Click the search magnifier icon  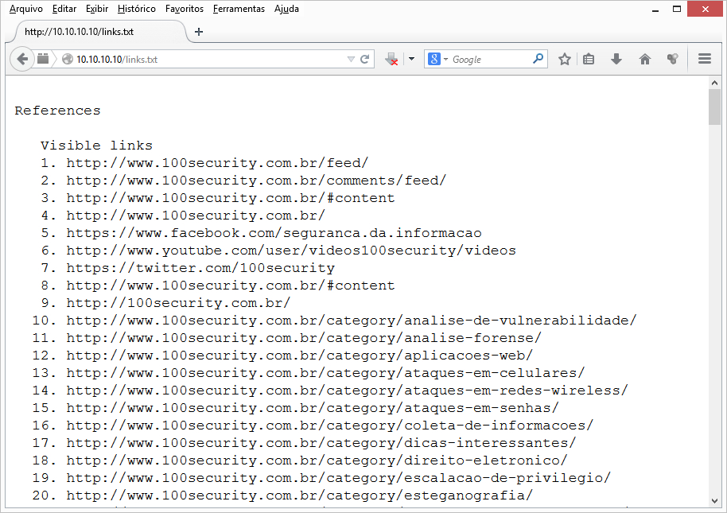(538, 59)
